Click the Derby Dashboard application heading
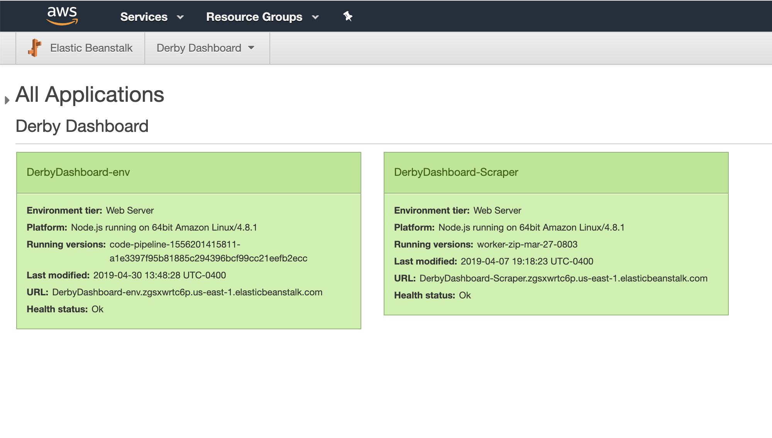 [82, 126]
